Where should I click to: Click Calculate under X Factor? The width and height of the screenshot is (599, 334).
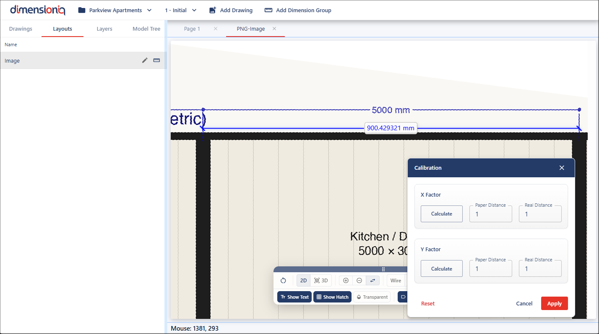click(x=441, y=214)
